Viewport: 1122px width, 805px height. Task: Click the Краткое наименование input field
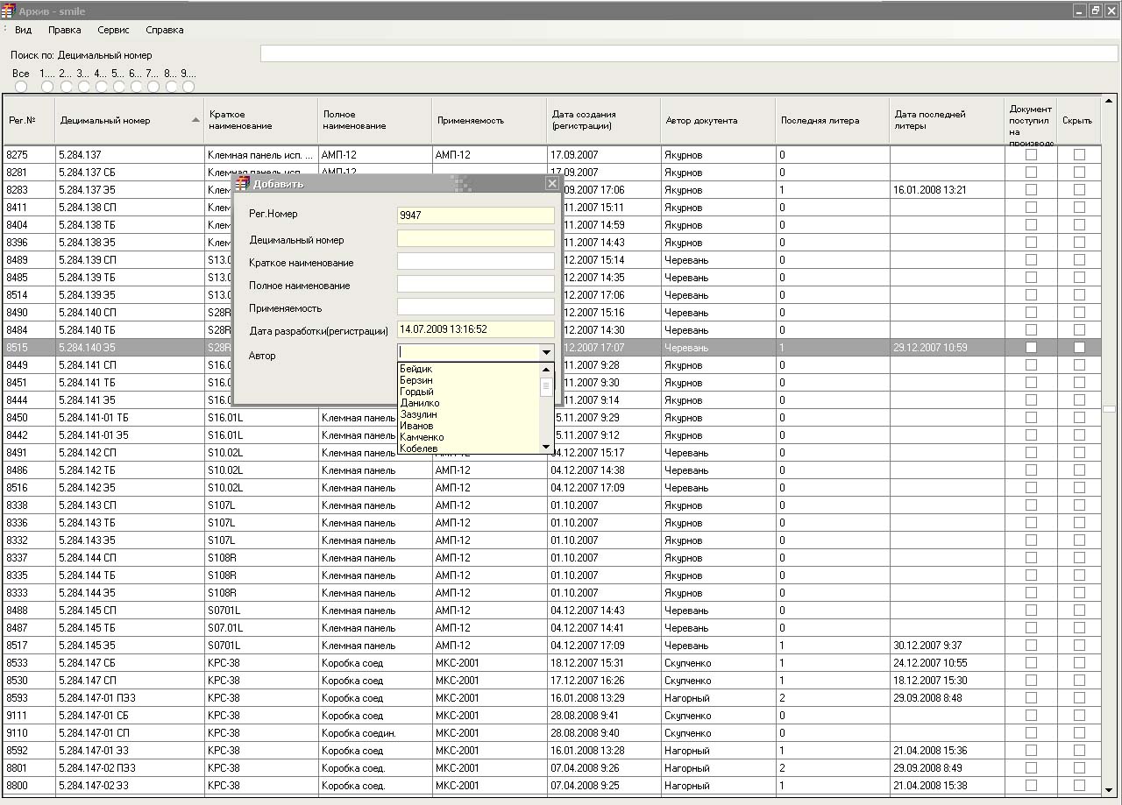click(x=475, y=262)
